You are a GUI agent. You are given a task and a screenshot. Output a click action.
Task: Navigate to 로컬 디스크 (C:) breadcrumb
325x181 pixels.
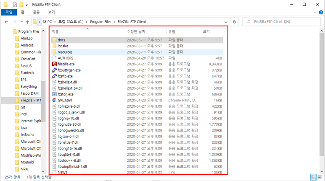coord(71,22)
